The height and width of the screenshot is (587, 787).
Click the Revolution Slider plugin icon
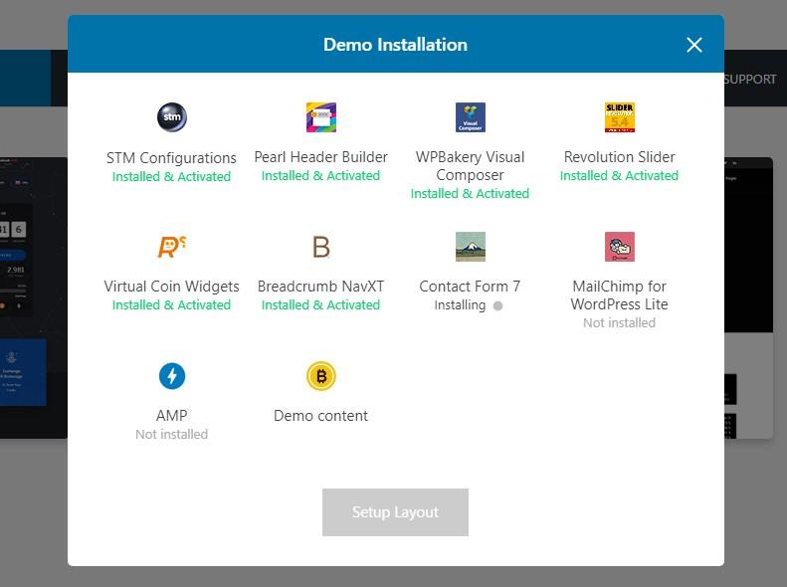click(x=619, y=117)
